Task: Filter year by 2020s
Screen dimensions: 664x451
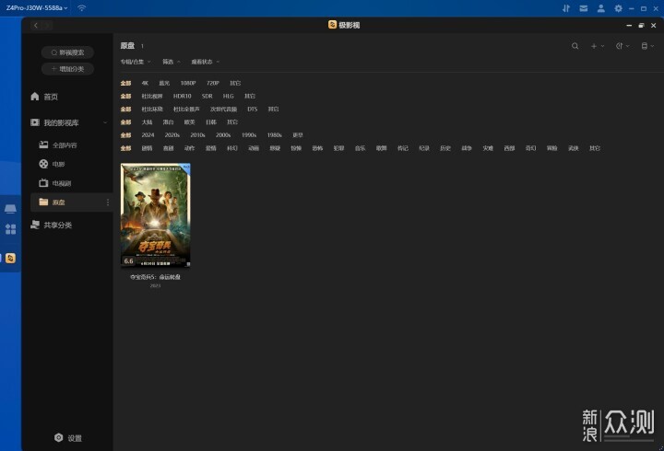Action: click(172, 135)
